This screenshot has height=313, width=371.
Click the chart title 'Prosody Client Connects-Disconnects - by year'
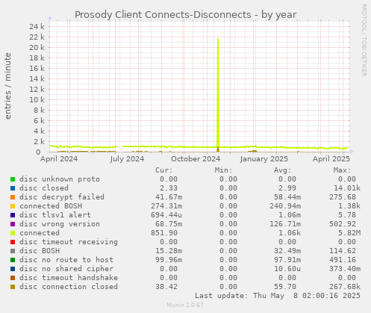tap(185, 15)
